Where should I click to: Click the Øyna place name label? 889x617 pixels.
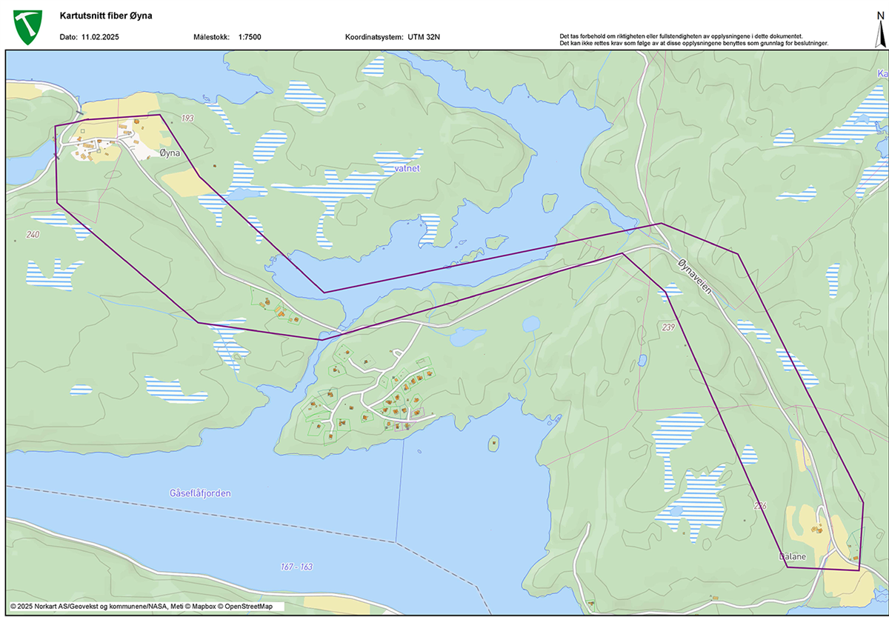click(170, 153)
